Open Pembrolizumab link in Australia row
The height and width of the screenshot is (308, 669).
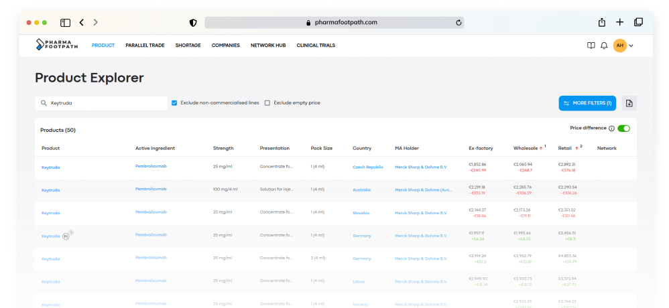(151, 189)
